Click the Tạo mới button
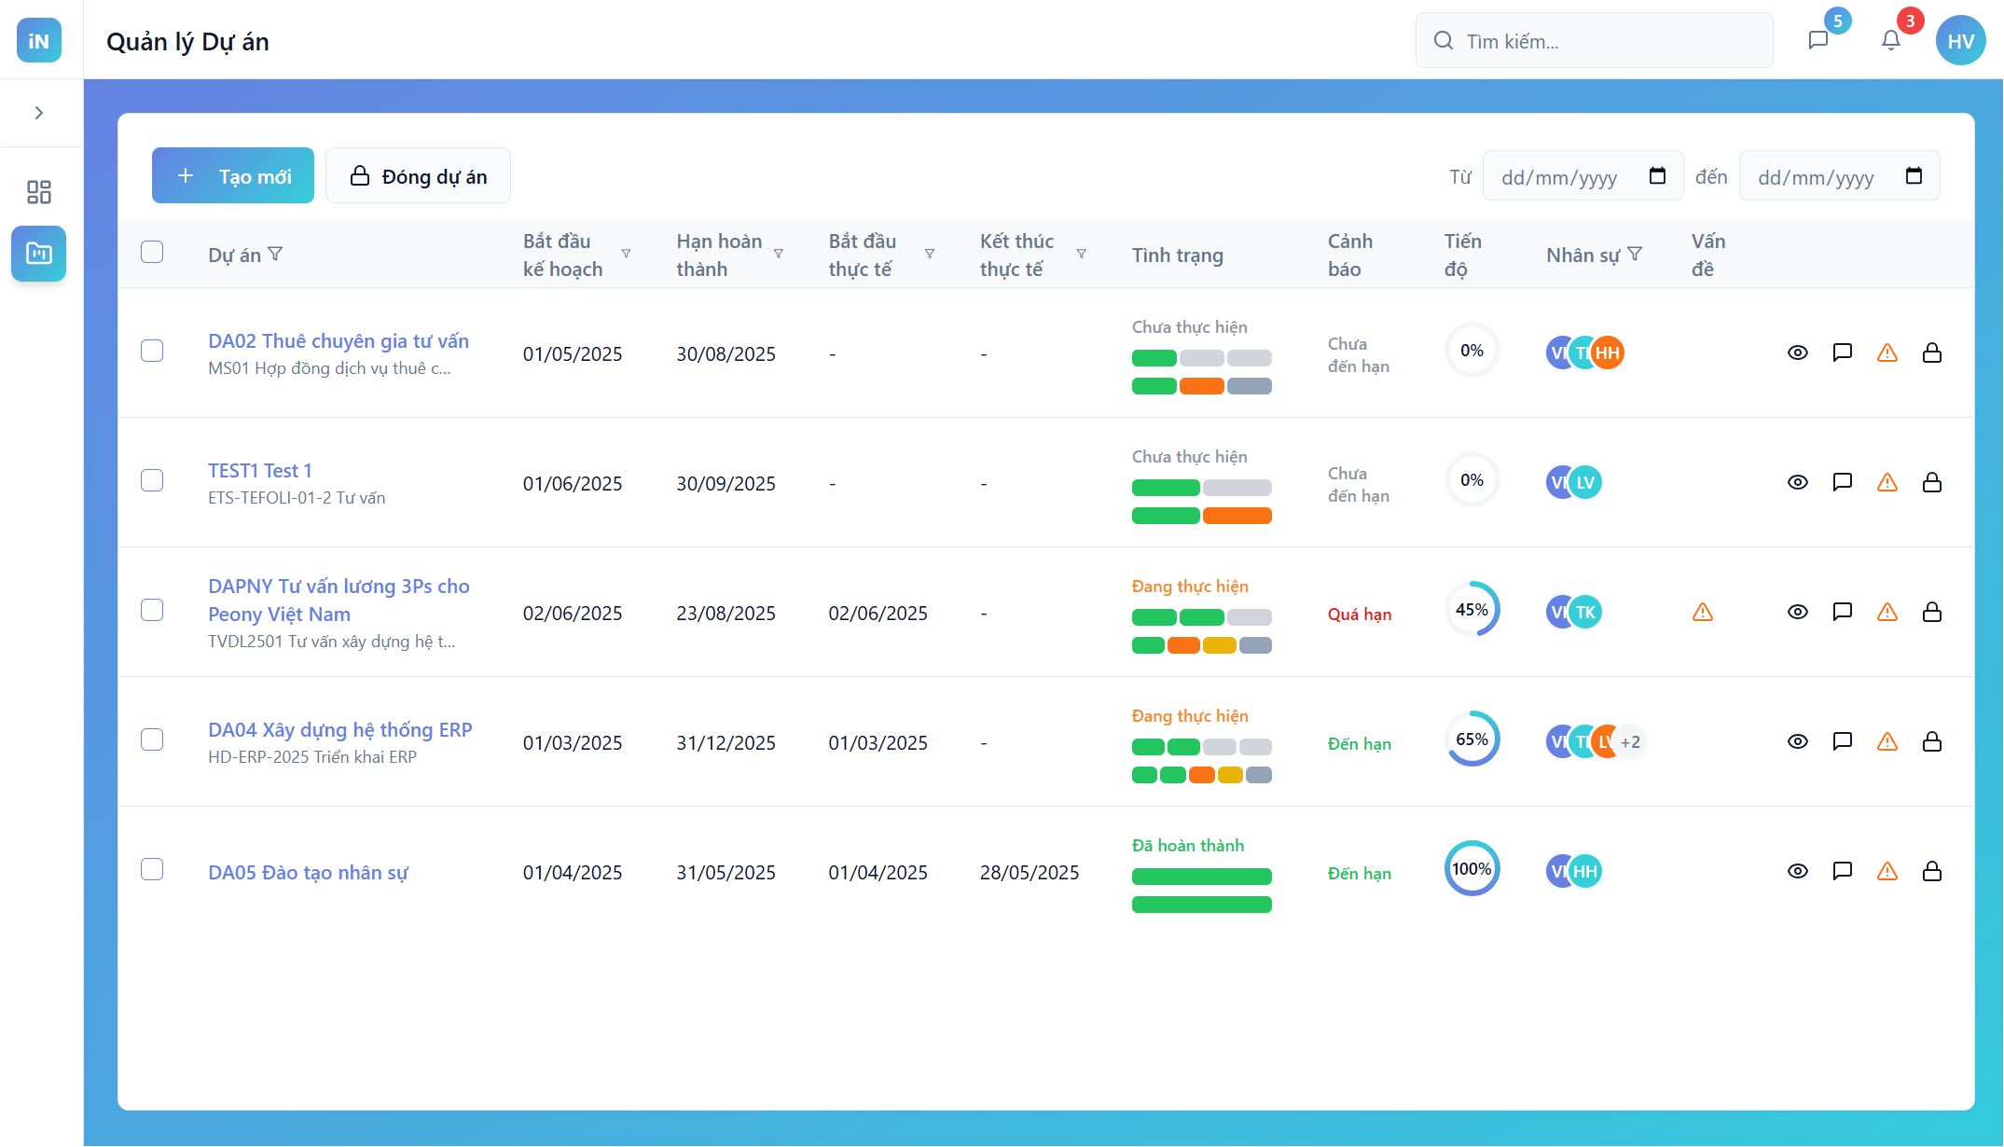Screen dimensions: 2004x1147 pyautogui.click(x=233, y=175)
